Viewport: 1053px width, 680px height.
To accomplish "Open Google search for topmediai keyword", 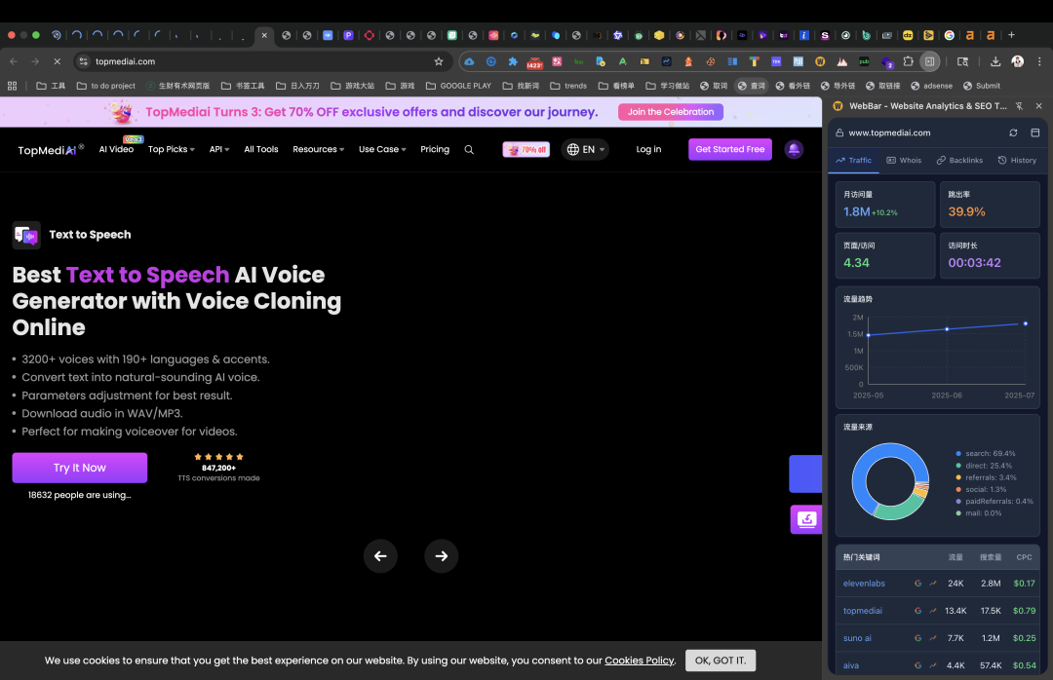I will [x=918, y=611].
